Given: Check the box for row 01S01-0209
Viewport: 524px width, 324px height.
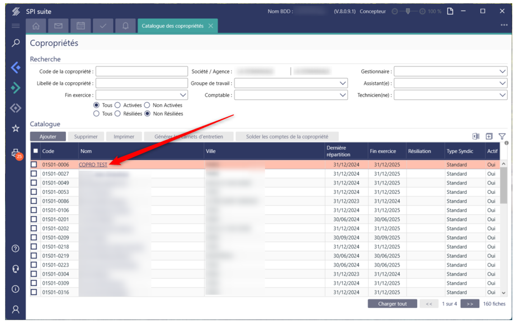Looking at the screenshot, I should coord(34,237).
